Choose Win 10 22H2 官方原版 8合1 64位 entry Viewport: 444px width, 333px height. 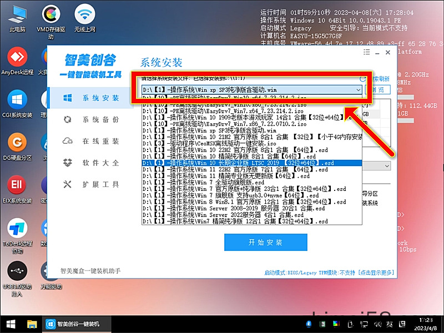[252, 150]
